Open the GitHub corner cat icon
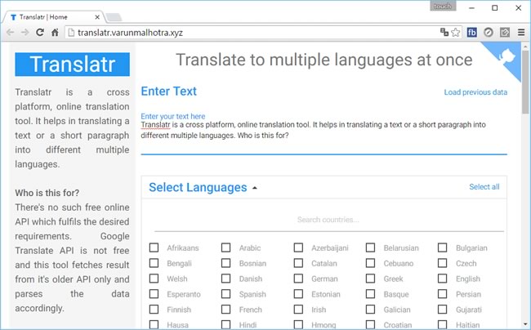 [x=506, y=56]
